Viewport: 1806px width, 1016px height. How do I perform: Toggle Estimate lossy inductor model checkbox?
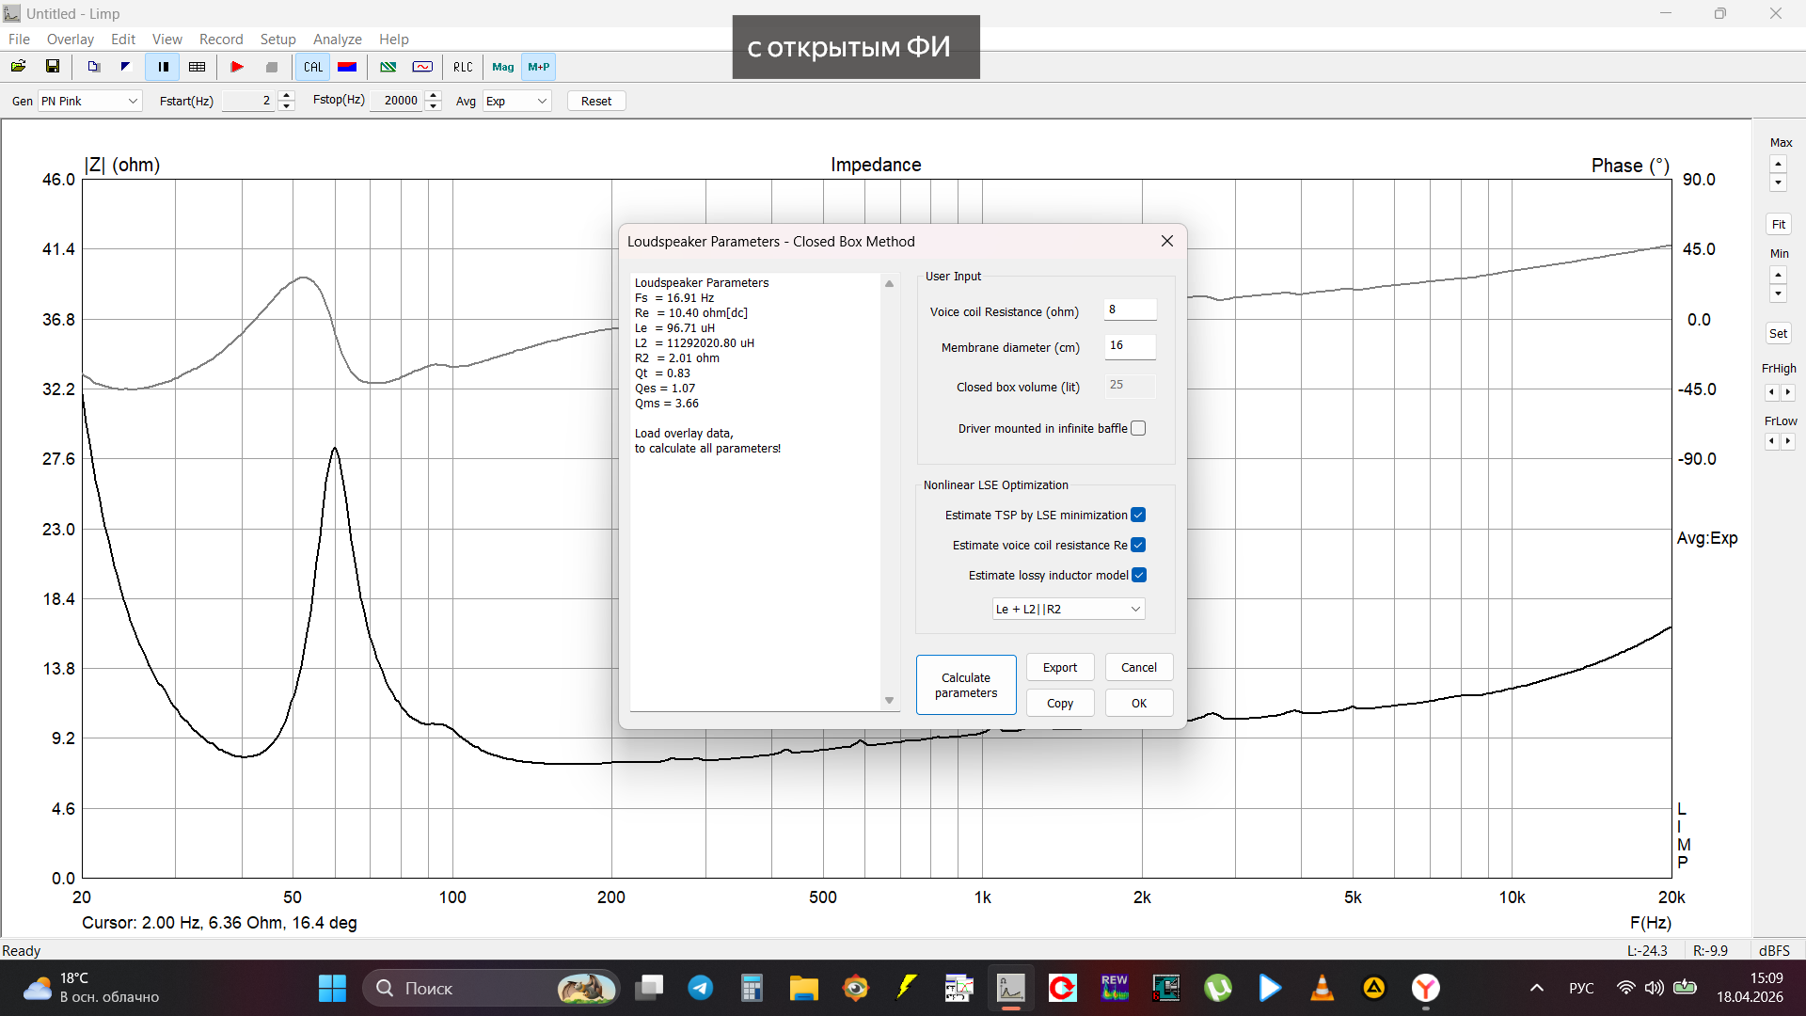(x=1138, y=575)
